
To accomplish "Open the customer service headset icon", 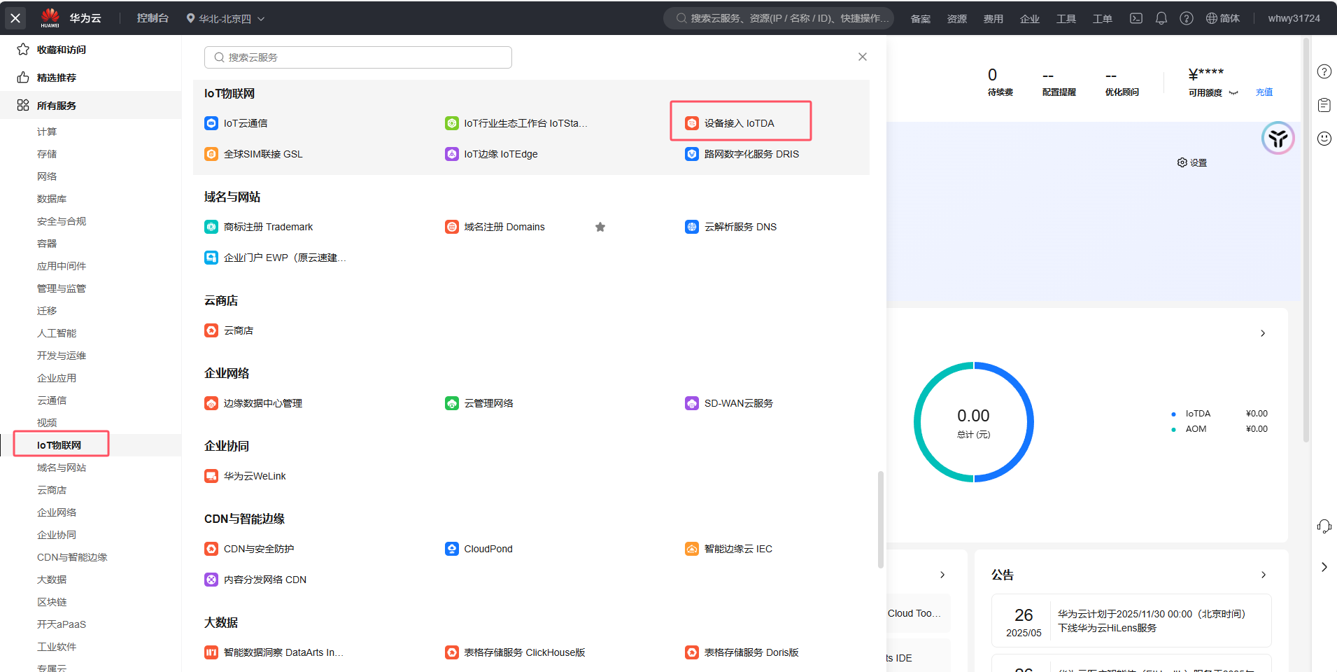I will coord(1324,526).
